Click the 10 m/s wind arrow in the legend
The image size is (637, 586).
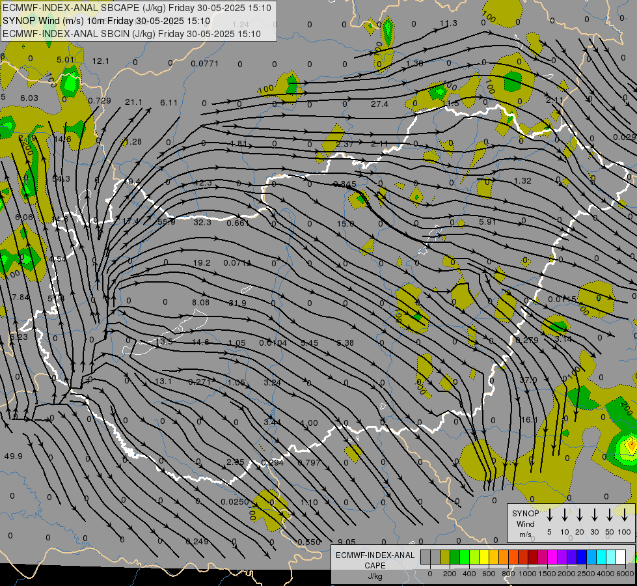(x=565, y=514)
